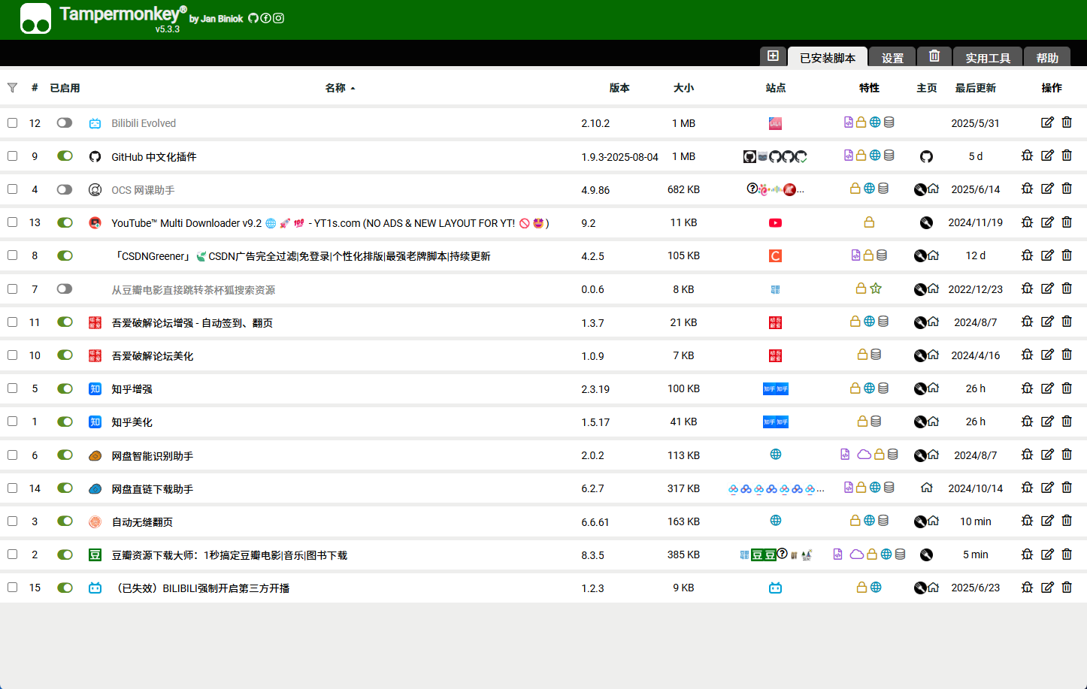1087x689 pixels.
Task: Sort by # column header
Action: click(x=35, y=88)
